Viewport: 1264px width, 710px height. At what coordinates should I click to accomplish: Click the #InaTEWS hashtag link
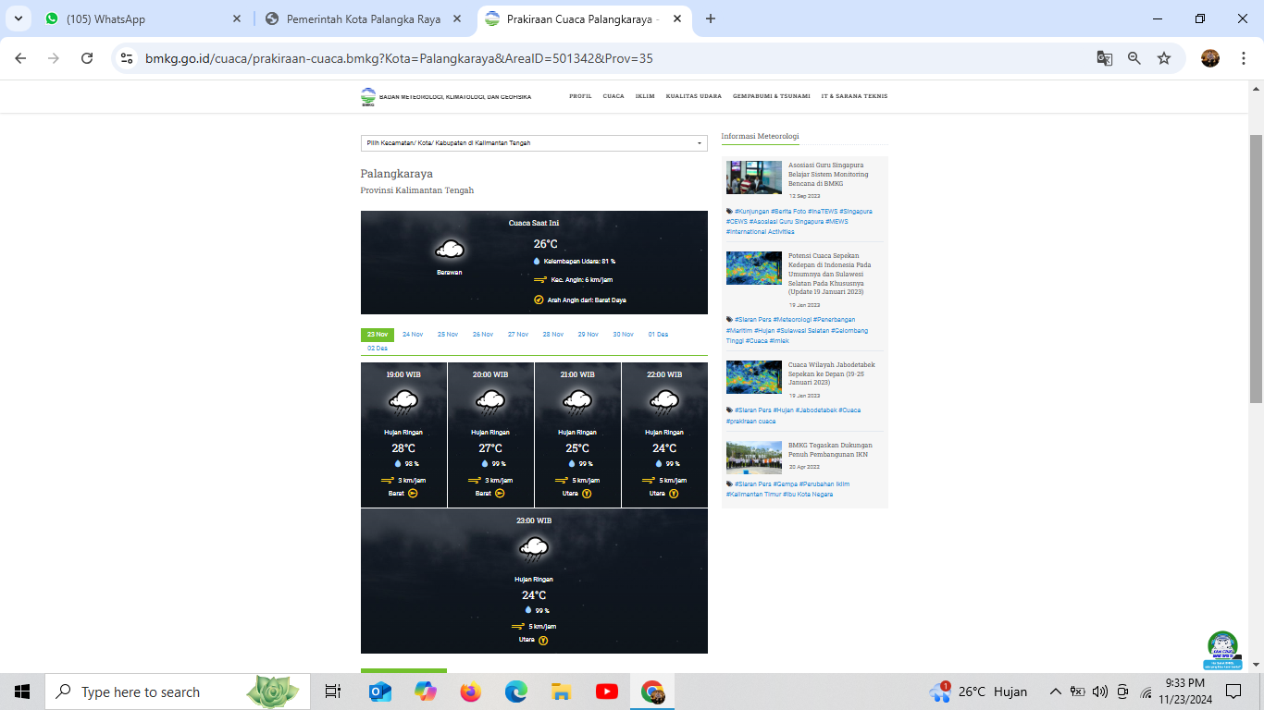(x=823, y=211)
